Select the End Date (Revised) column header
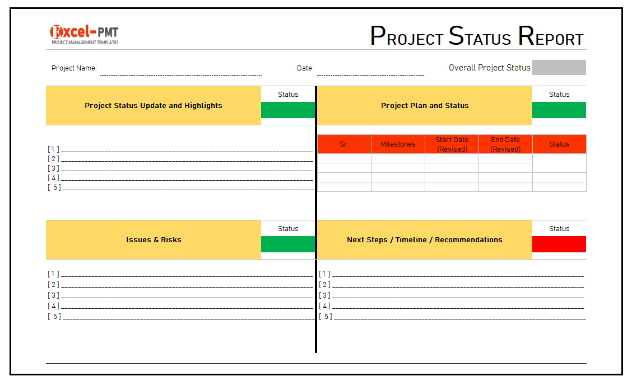 (505, 144)
